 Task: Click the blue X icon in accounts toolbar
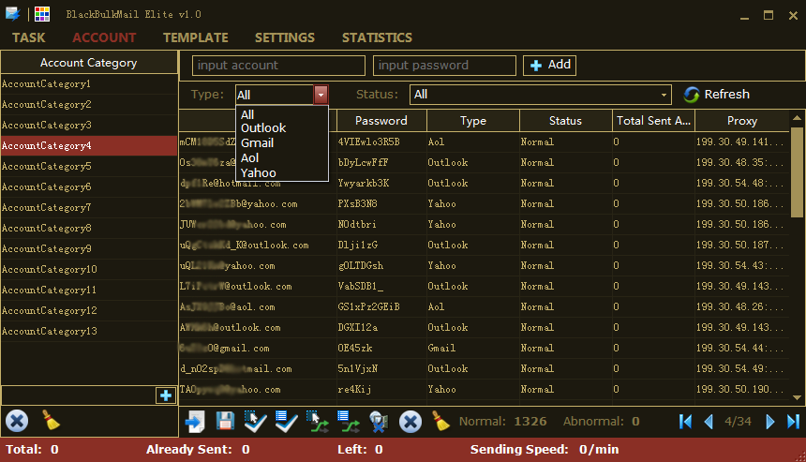[410, 422]
